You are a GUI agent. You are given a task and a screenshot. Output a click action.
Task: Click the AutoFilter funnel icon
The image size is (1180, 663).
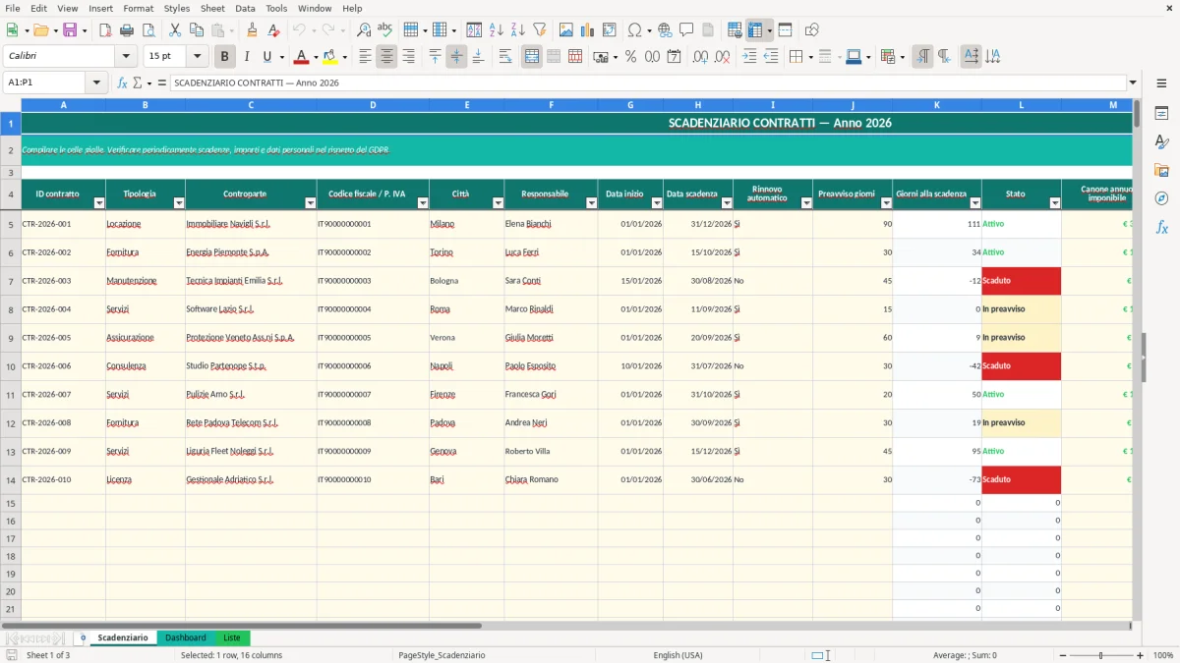(x=540, y=30)
